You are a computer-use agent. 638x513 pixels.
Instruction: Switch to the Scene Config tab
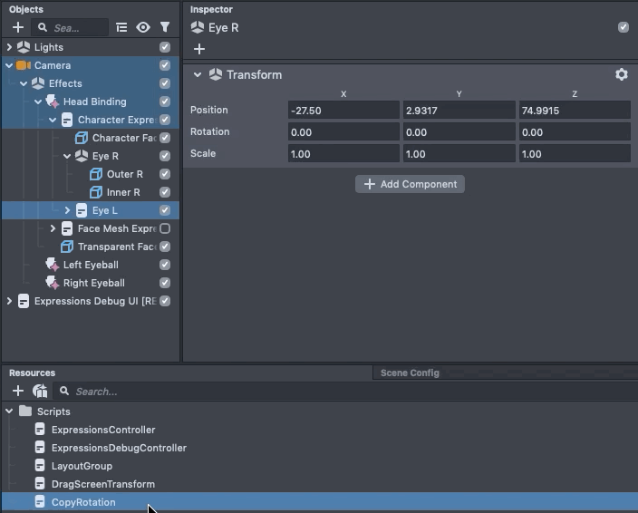[410, 373]
